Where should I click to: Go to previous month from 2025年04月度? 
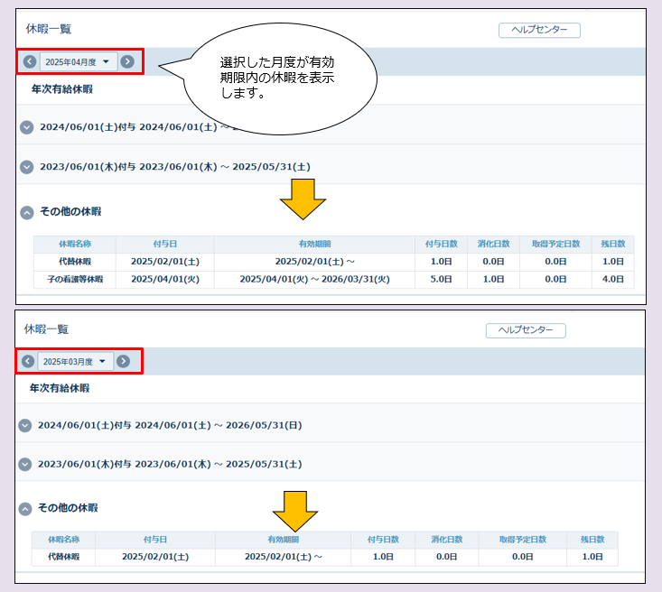30,61
